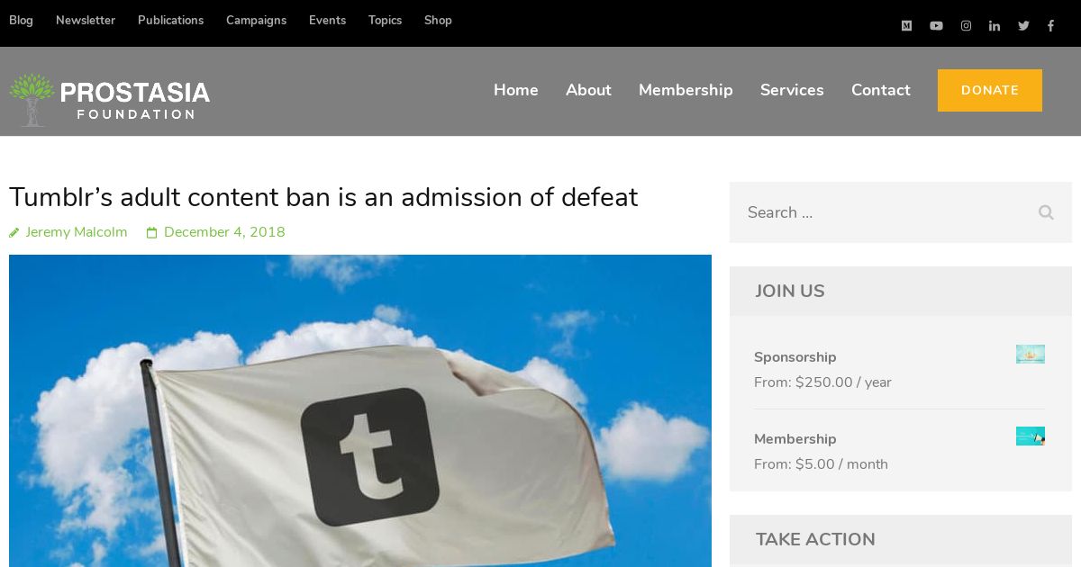Open author link Jeremy Malcolm

point(77,232)
